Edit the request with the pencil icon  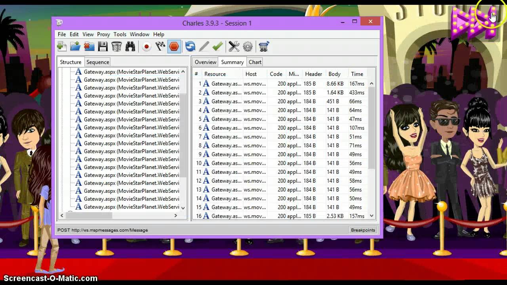click(x=204, y=47)
